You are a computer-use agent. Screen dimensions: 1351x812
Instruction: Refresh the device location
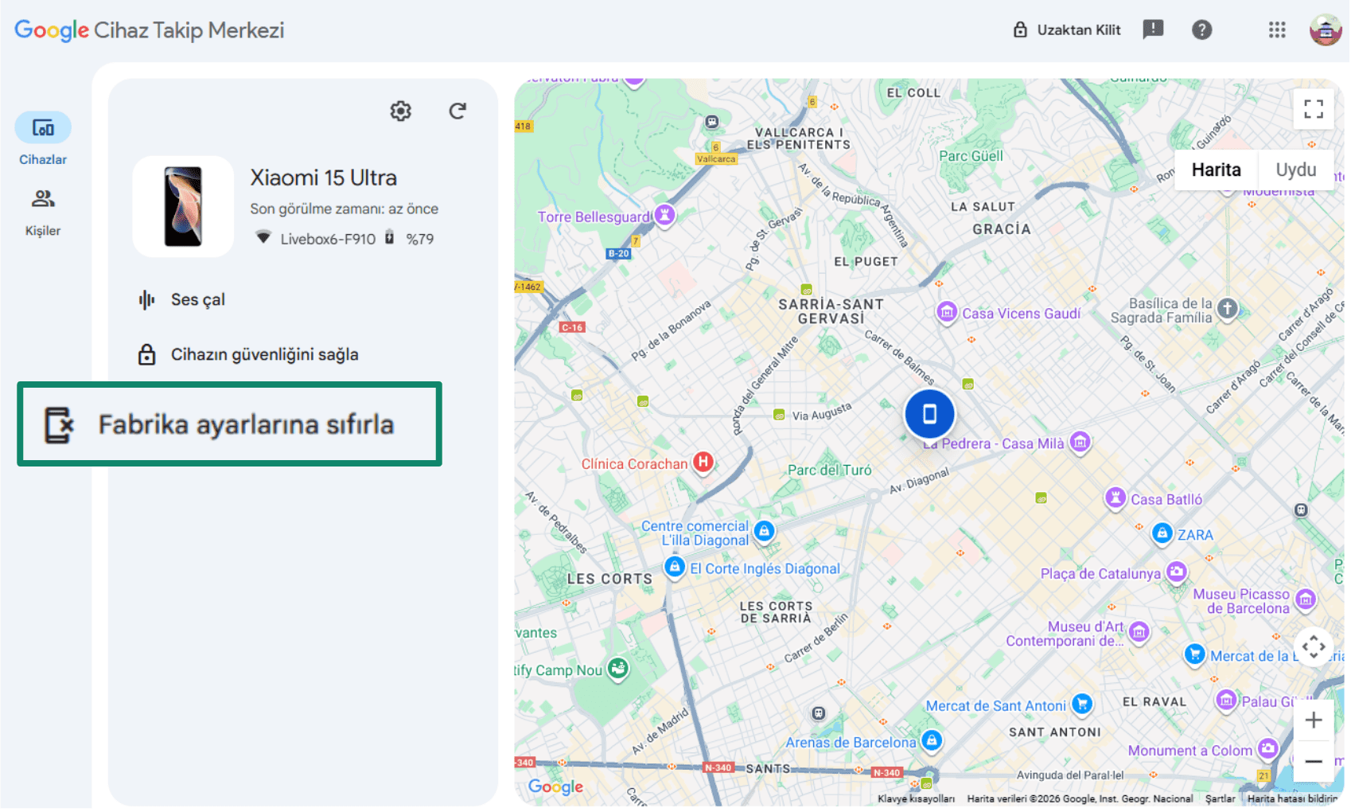457,111
